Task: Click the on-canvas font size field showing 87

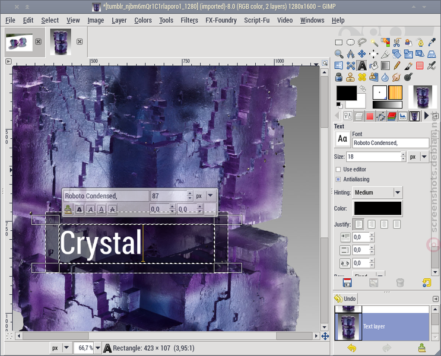Action: [x=169, y=196]
